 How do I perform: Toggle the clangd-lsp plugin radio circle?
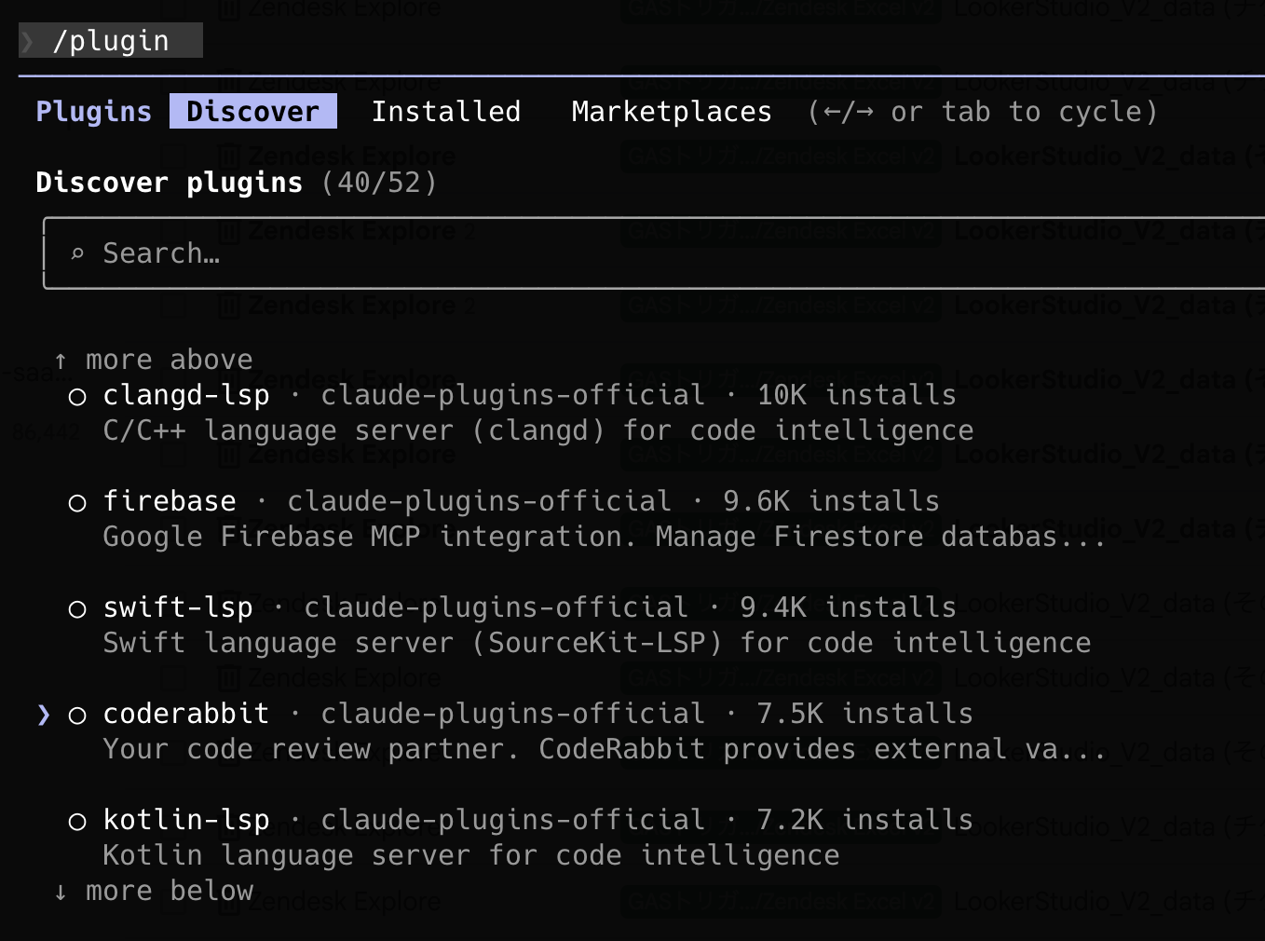pyautogui.click(x=77, y=397)
